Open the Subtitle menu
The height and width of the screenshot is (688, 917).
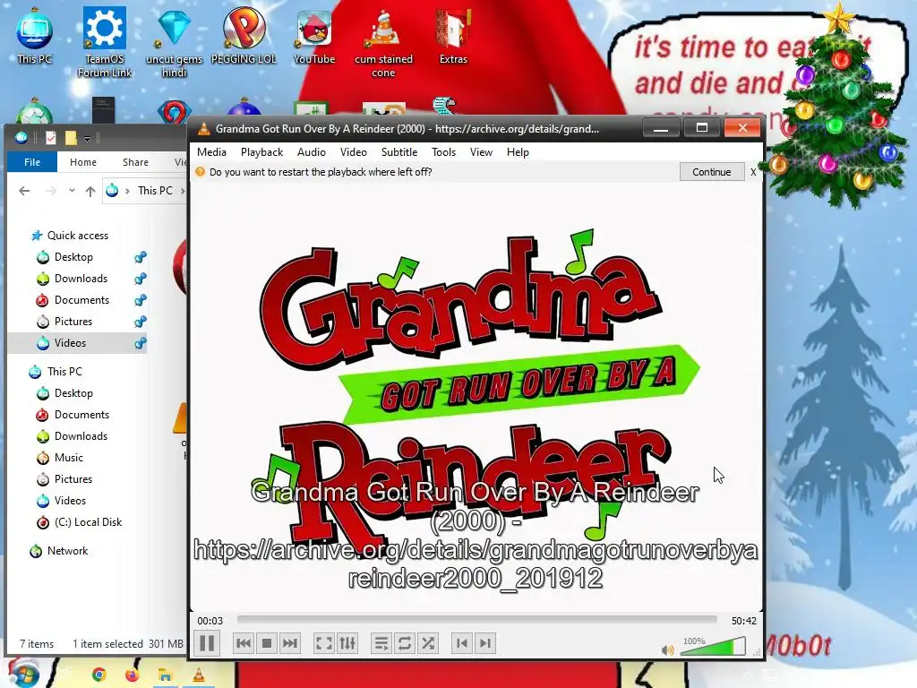(399, 152)
